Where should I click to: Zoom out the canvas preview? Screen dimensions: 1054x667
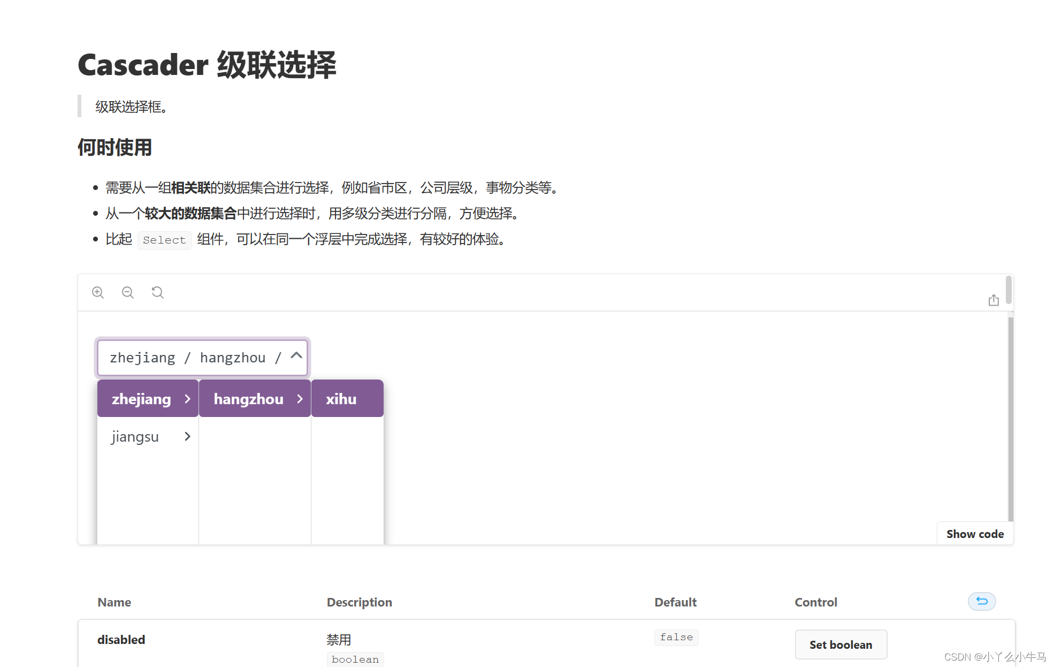128,292
